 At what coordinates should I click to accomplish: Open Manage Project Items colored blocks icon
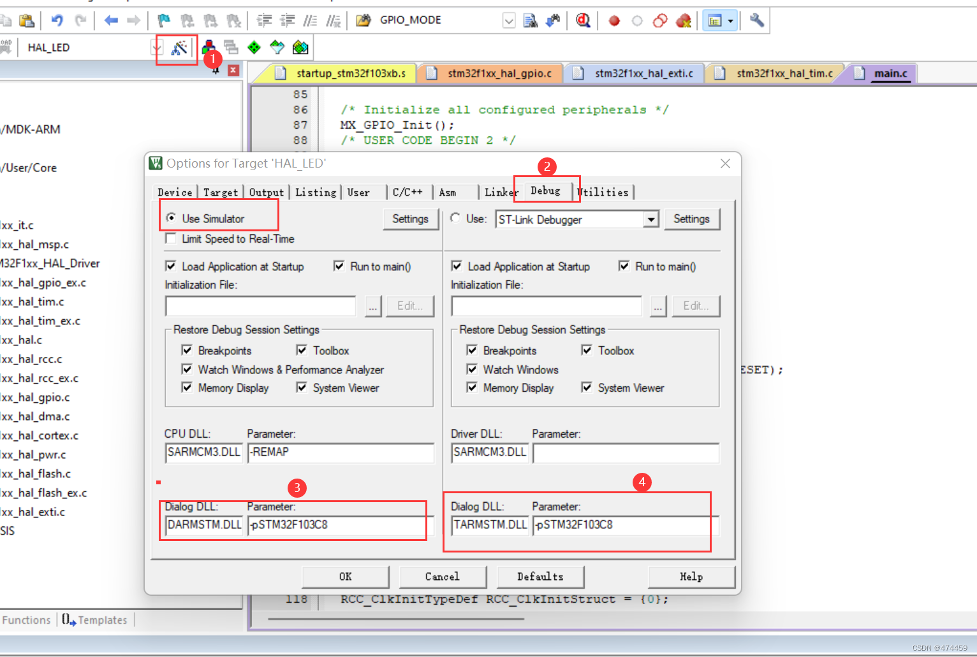208,47
